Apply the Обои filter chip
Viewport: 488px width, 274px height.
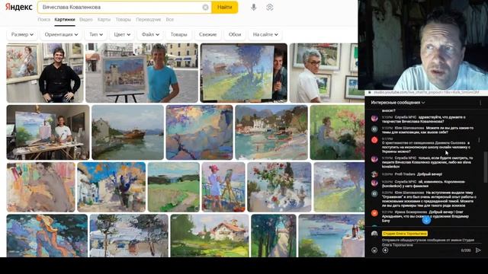coord(235,34)
